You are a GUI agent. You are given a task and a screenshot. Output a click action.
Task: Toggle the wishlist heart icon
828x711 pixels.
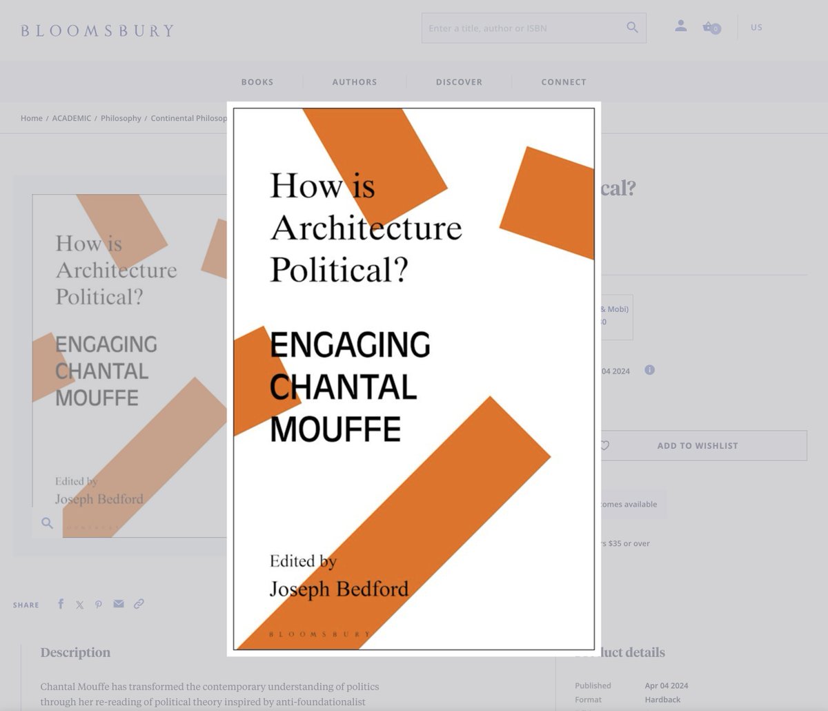click(x=605, y=445)
